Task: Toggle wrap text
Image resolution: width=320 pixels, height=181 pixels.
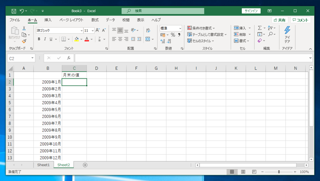Action: [148, 31]
